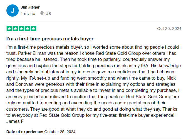
Task: Click the fourth green rating star
Action: [x=28, y=28]
